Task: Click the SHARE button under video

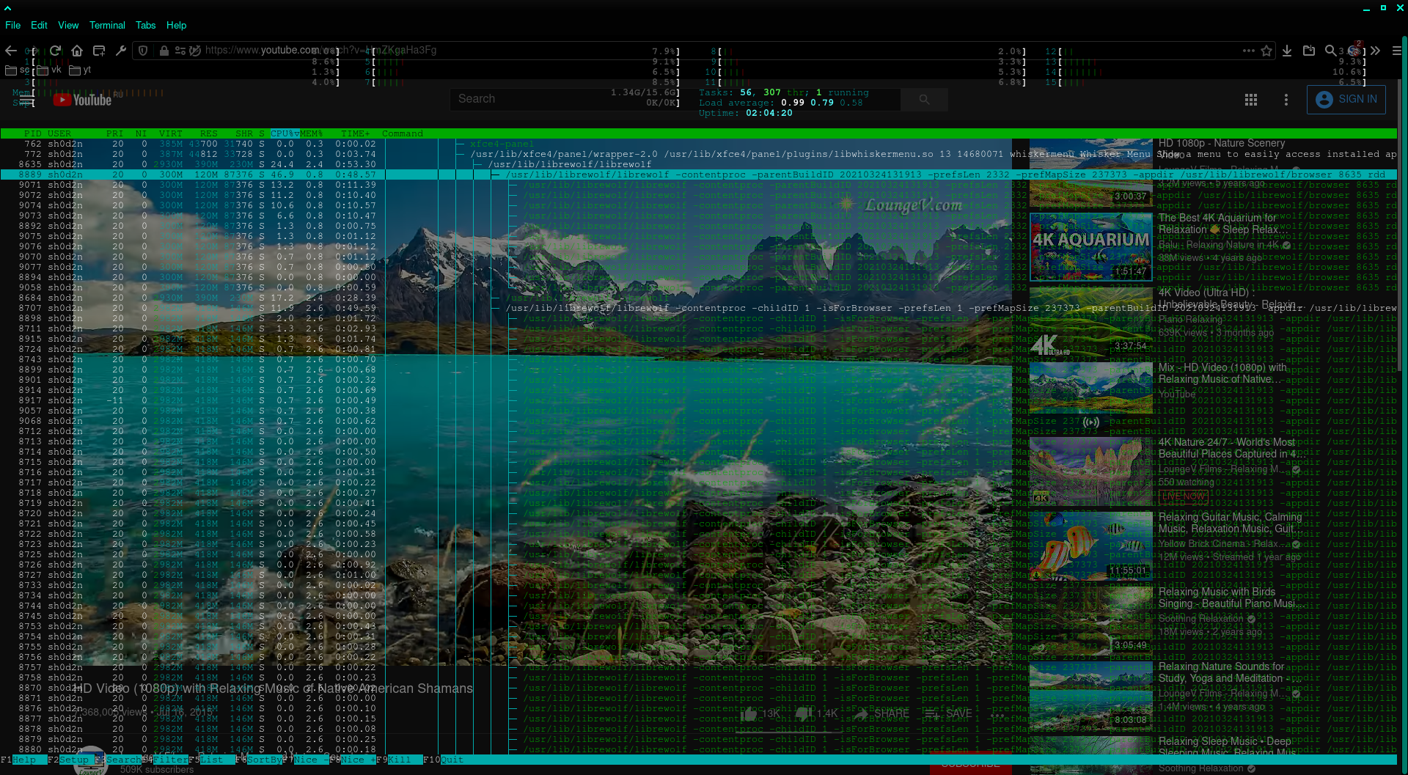Action: (x=881, y=713)
